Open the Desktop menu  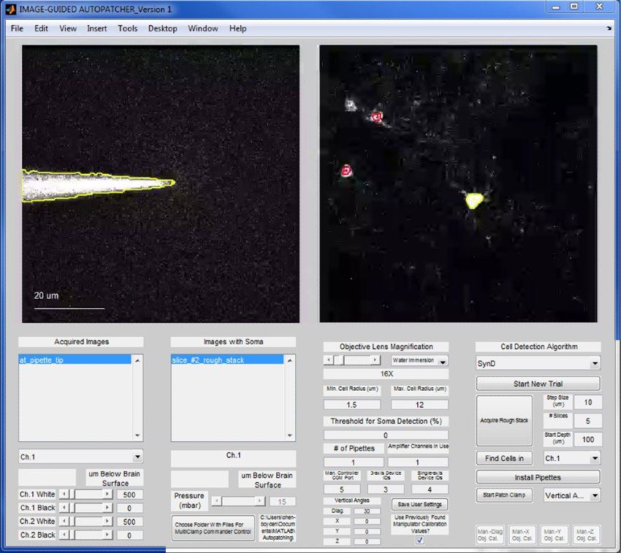162,28
